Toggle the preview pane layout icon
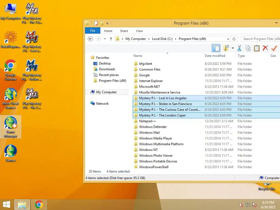 click(216, 48)
